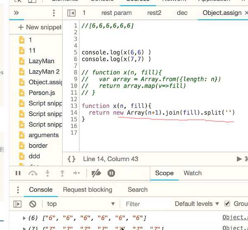
Task: Select the Object.assign editor tab
Action: point(222,13)
